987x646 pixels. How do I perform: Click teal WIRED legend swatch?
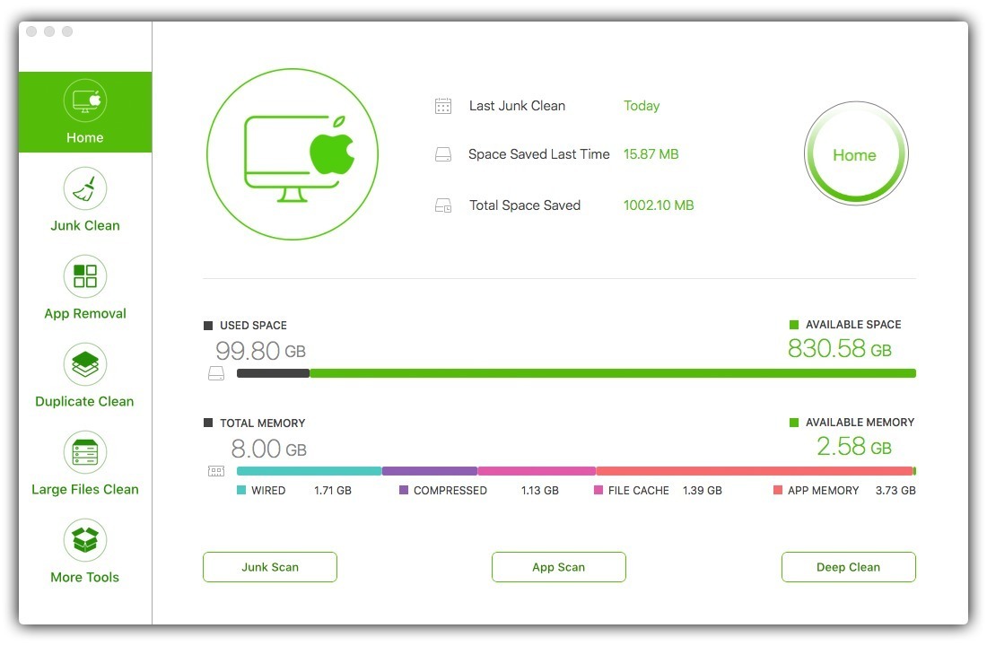pyautogui.click(x=241, y=490)
